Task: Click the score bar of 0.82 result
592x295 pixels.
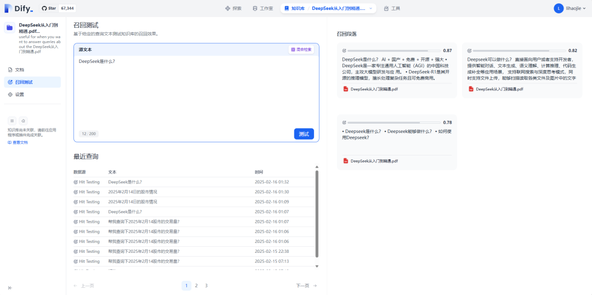Action: coord(519,50)
